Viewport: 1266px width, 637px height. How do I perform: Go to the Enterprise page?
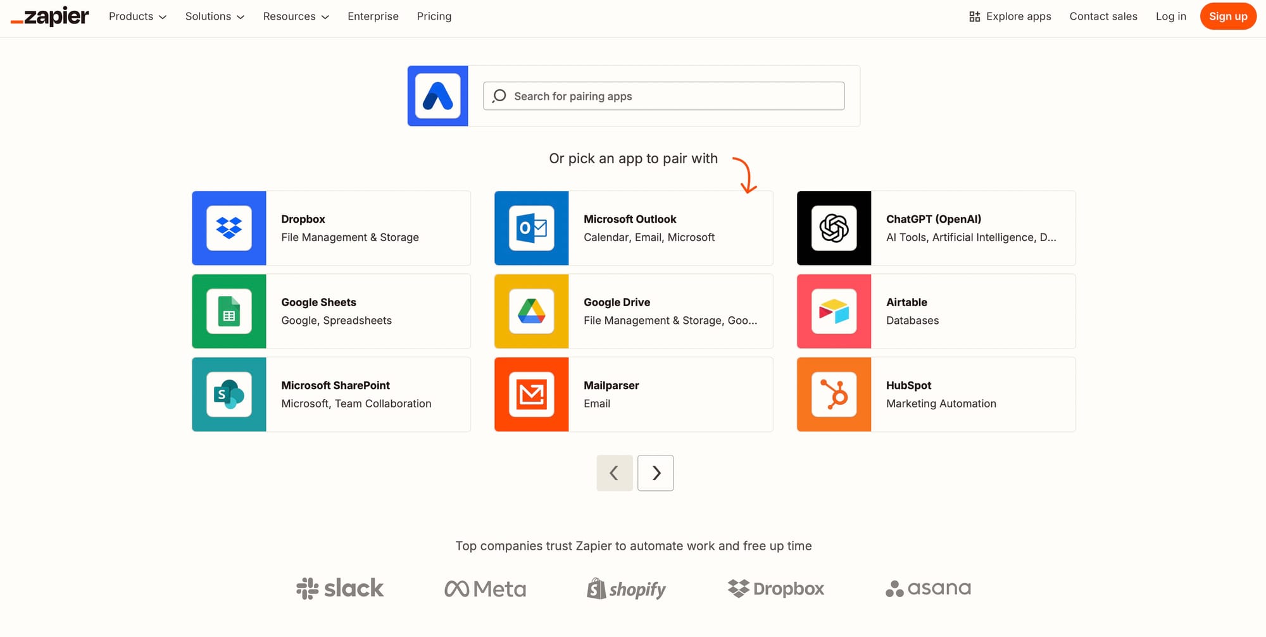pyautogui.click(x=373, y=16)
